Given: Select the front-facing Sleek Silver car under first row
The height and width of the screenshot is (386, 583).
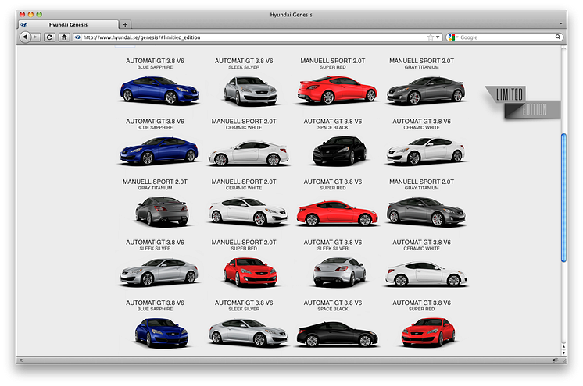Looking at the screenshot, I should (x=250, y=91).
